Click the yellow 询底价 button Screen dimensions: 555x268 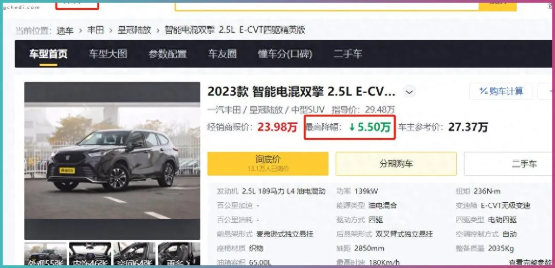[268, 163]
